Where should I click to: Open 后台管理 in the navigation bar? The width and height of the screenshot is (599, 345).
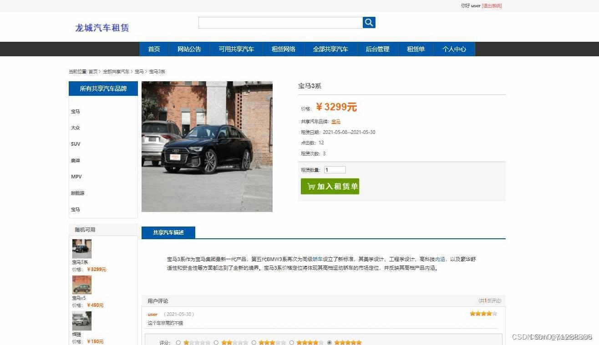pyautogui.click(x=377, y=49)
